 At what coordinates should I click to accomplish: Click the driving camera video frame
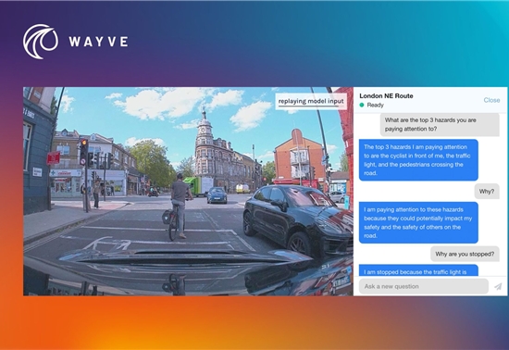(x=188, y=192)
